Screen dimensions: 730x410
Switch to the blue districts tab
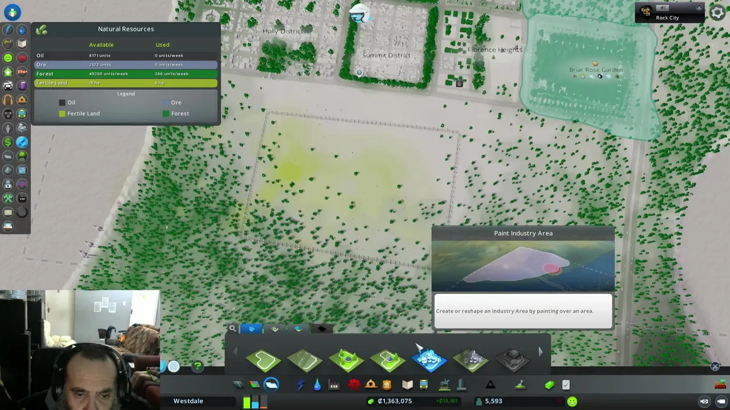coord(252,329)
